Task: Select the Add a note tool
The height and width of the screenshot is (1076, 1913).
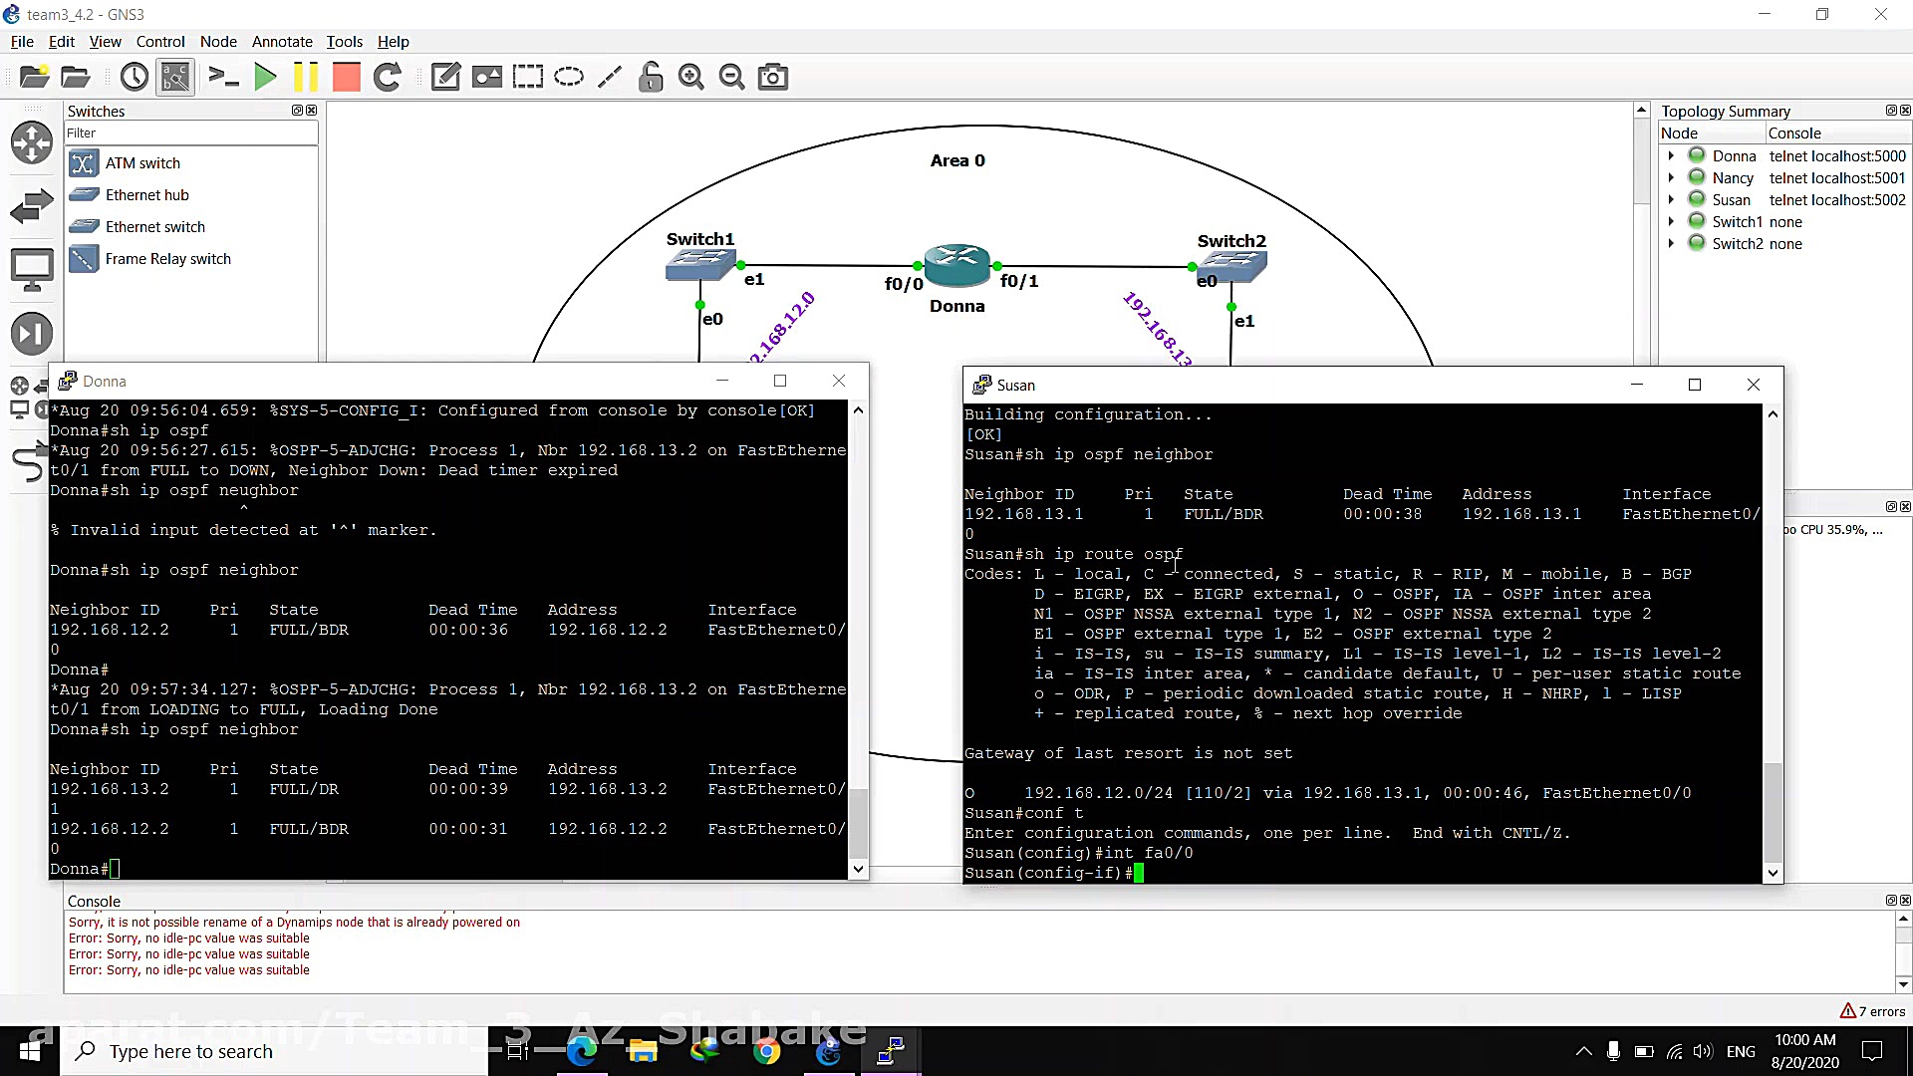Action: (445, 77)
